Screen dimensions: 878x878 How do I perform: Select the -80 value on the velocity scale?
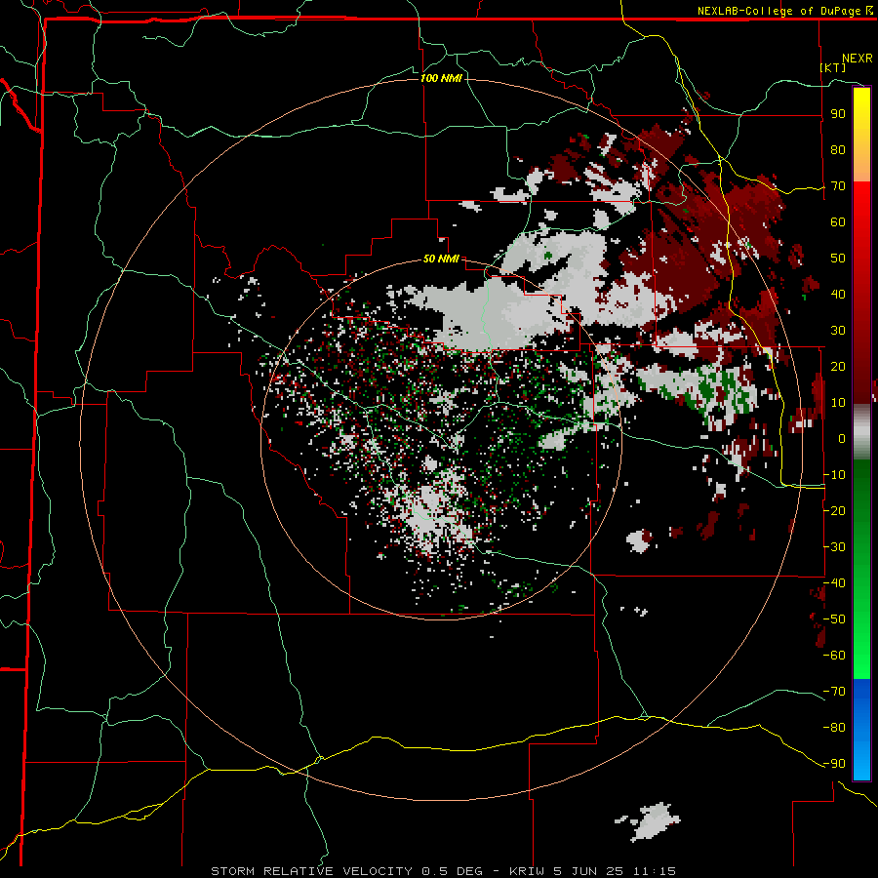click(x=835, y=728)
